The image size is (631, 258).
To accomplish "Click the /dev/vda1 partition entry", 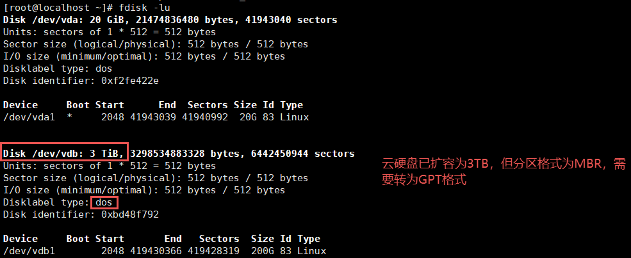I will tap(29, 117).
